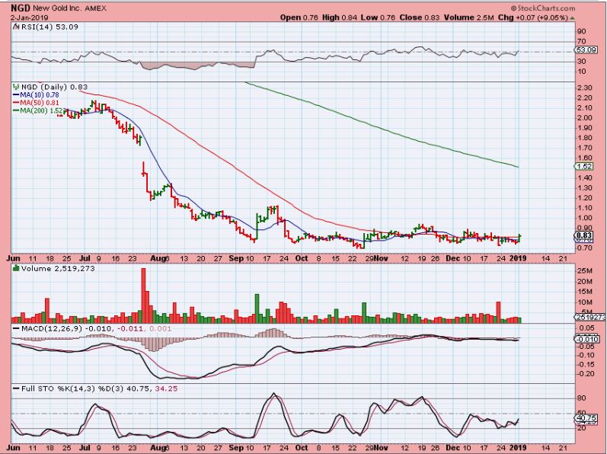Click the Volume legend bar icon
Screen dimensions: 607x454
(x=16, y=268)
